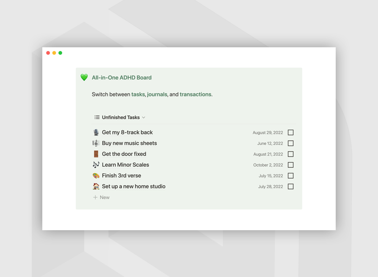
Task: Mark Buy new music sheets as done
Action: click(291, 143)
